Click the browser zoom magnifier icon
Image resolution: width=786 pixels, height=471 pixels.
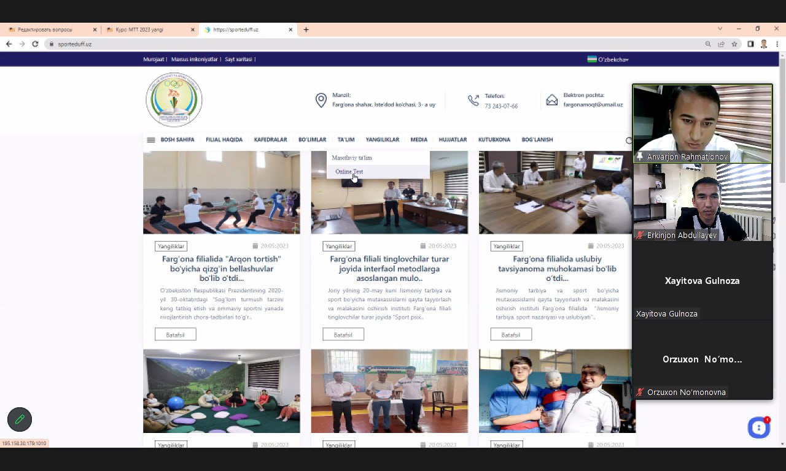(x=708, y=44)
